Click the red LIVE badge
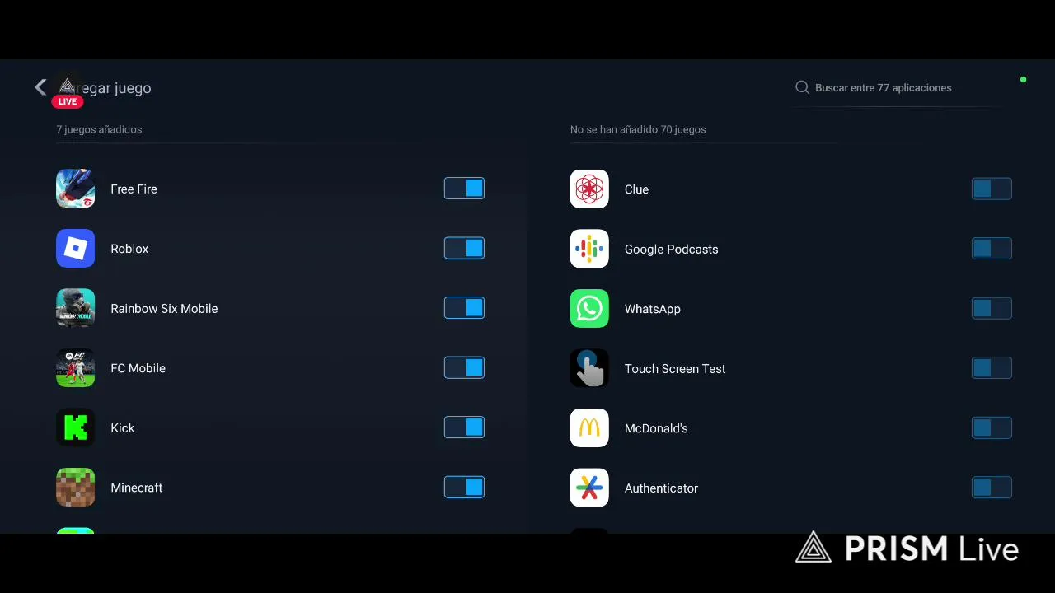 point(68,101)
